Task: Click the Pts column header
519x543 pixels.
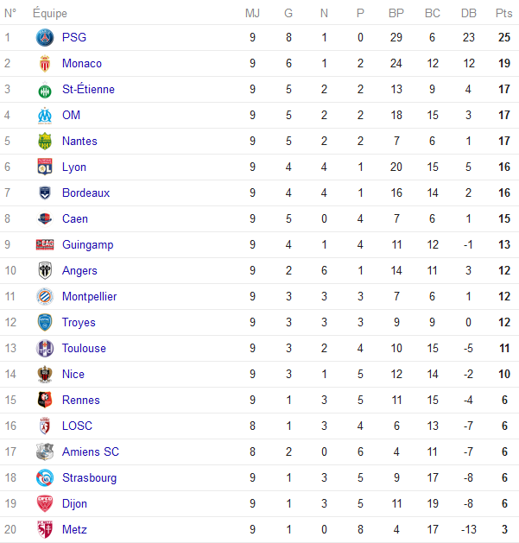Action: click(x=503, y=13)
